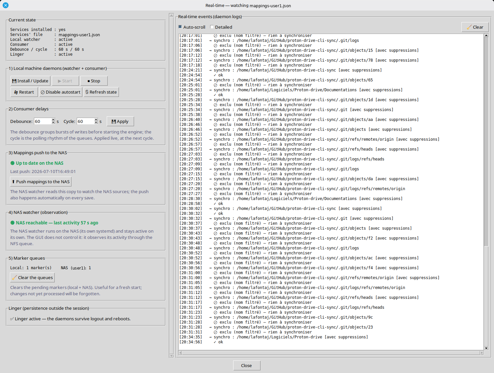
Task: Stop the local daemons
Action: [x=94, y=81]
